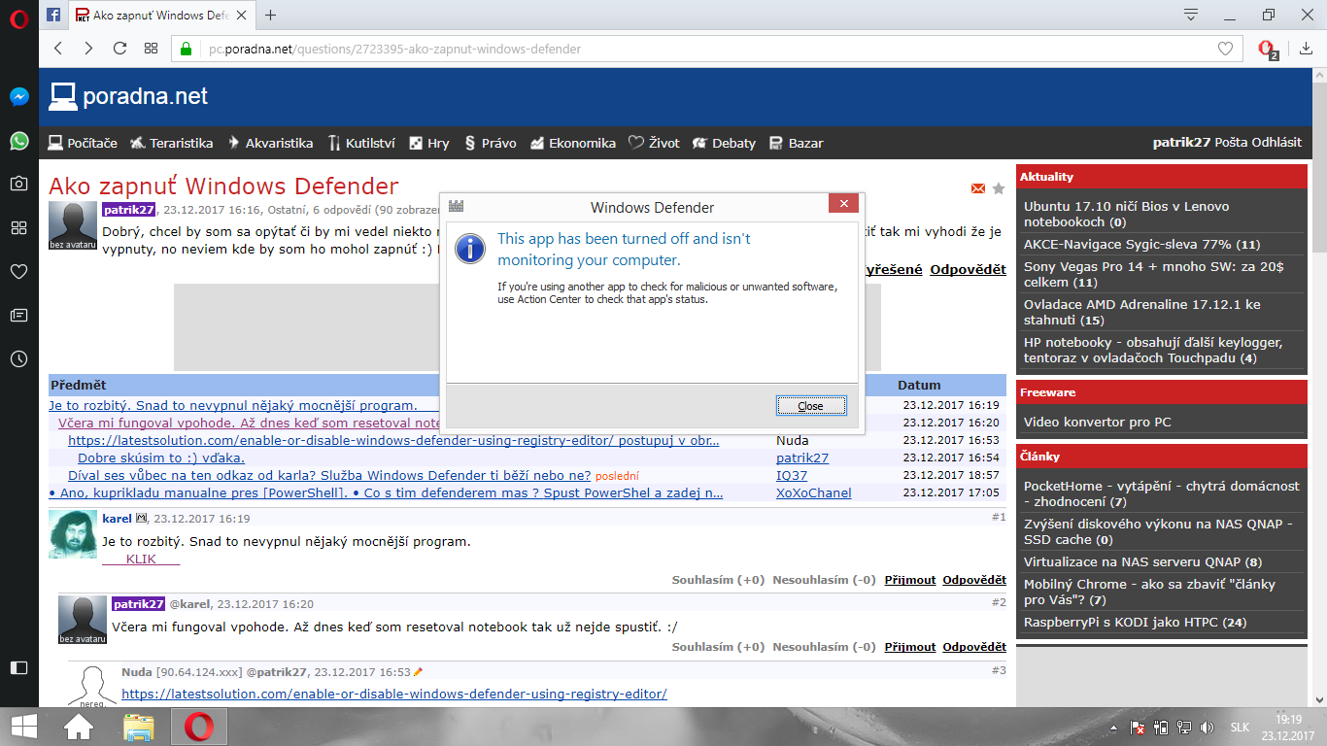The height and width of the screenshot is (746, 1327).
Task: Dismiss Windows Defender dialog with the red X
Action: (843, 204)
